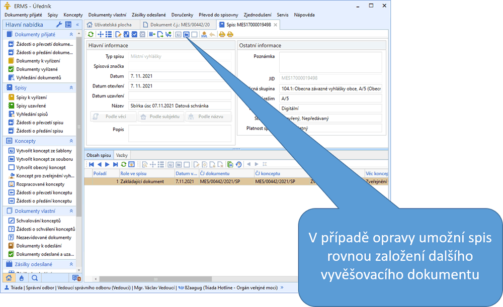Click the first printer icon in the Spis toolbar
This screenshot has width=503, height=307.
click(x=221, y=35)
